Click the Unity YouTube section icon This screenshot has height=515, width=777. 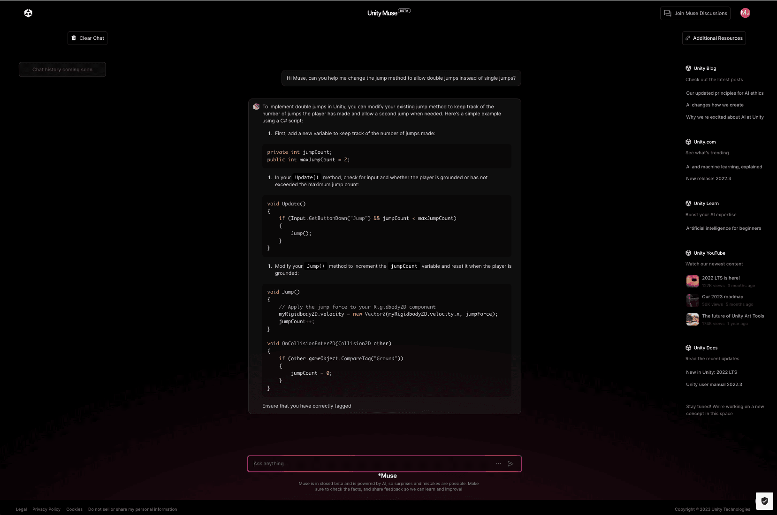coord(688,253)
